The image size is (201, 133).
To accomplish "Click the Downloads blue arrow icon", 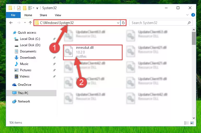I will (x=16, y=58).
